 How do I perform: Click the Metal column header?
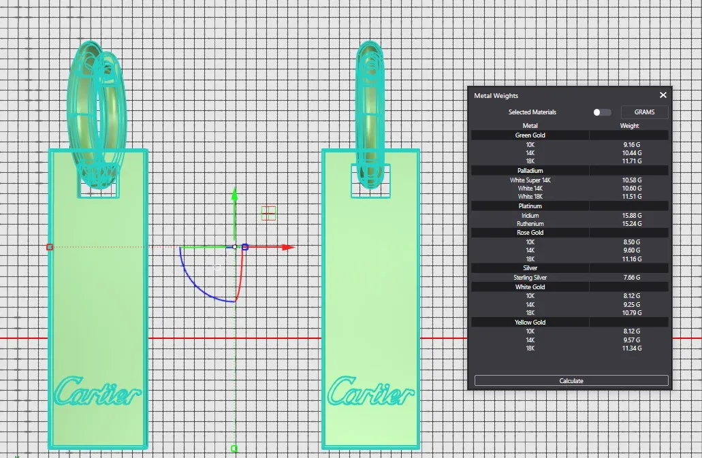point(530,126)
